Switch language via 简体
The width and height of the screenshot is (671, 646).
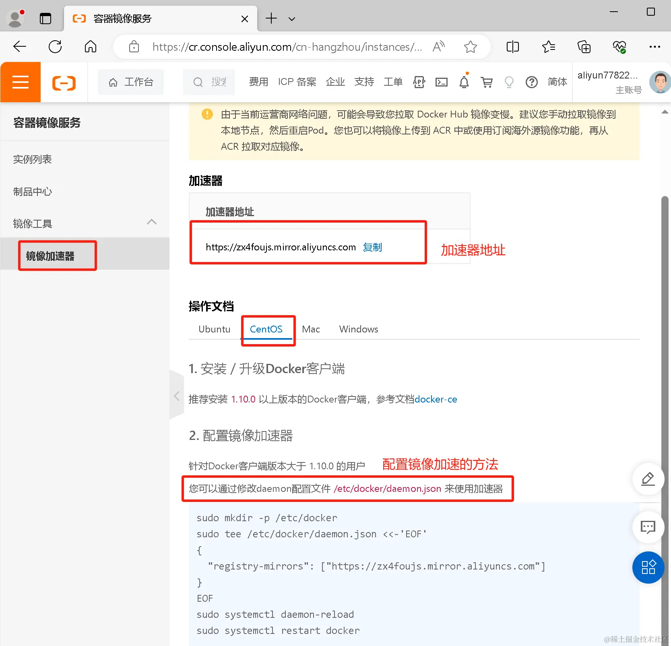coord(557,82)
